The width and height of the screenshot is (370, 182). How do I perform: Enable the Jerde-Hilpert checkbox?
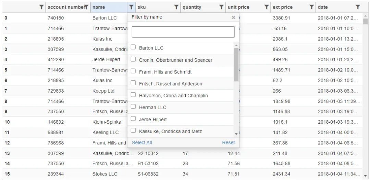(x=133, y=119)
